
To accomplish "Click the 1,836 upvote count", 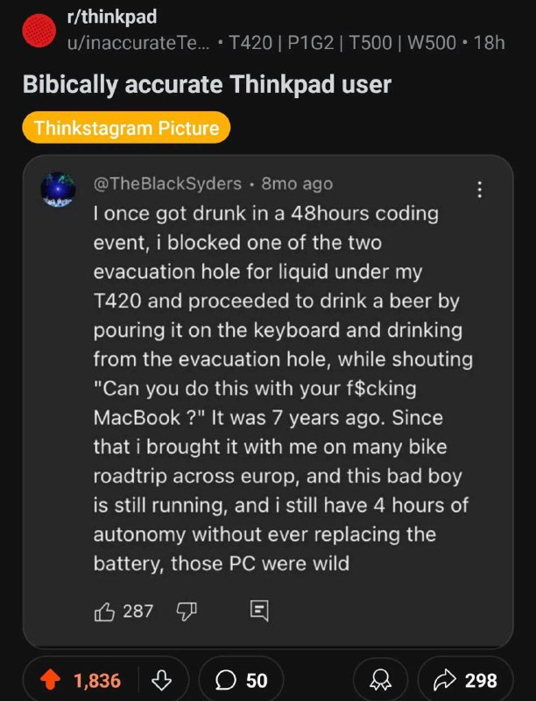I will (x=97, y=681).
